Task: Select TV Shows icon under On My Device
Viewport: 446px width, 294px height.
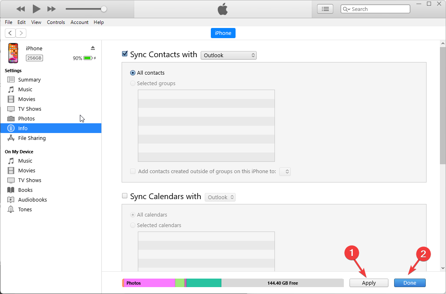Action: [x=11, y=180]
